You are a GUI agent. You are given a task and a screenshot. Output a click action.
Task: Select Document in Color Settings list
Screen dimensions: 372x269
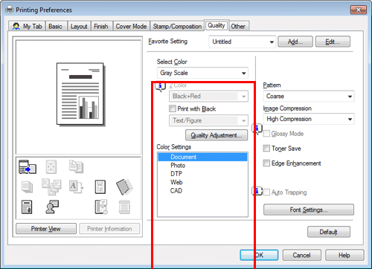tap(202, 157)
